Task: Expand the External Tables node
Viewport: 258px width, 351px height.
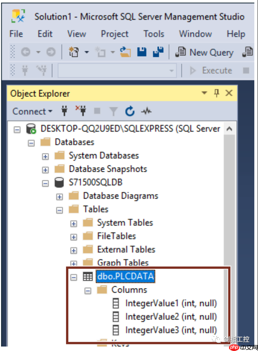Action: (x=74, y=250)
